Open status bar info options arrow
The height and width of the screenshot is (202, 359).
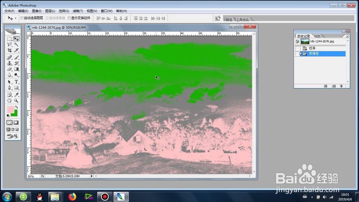pos(92,176)
